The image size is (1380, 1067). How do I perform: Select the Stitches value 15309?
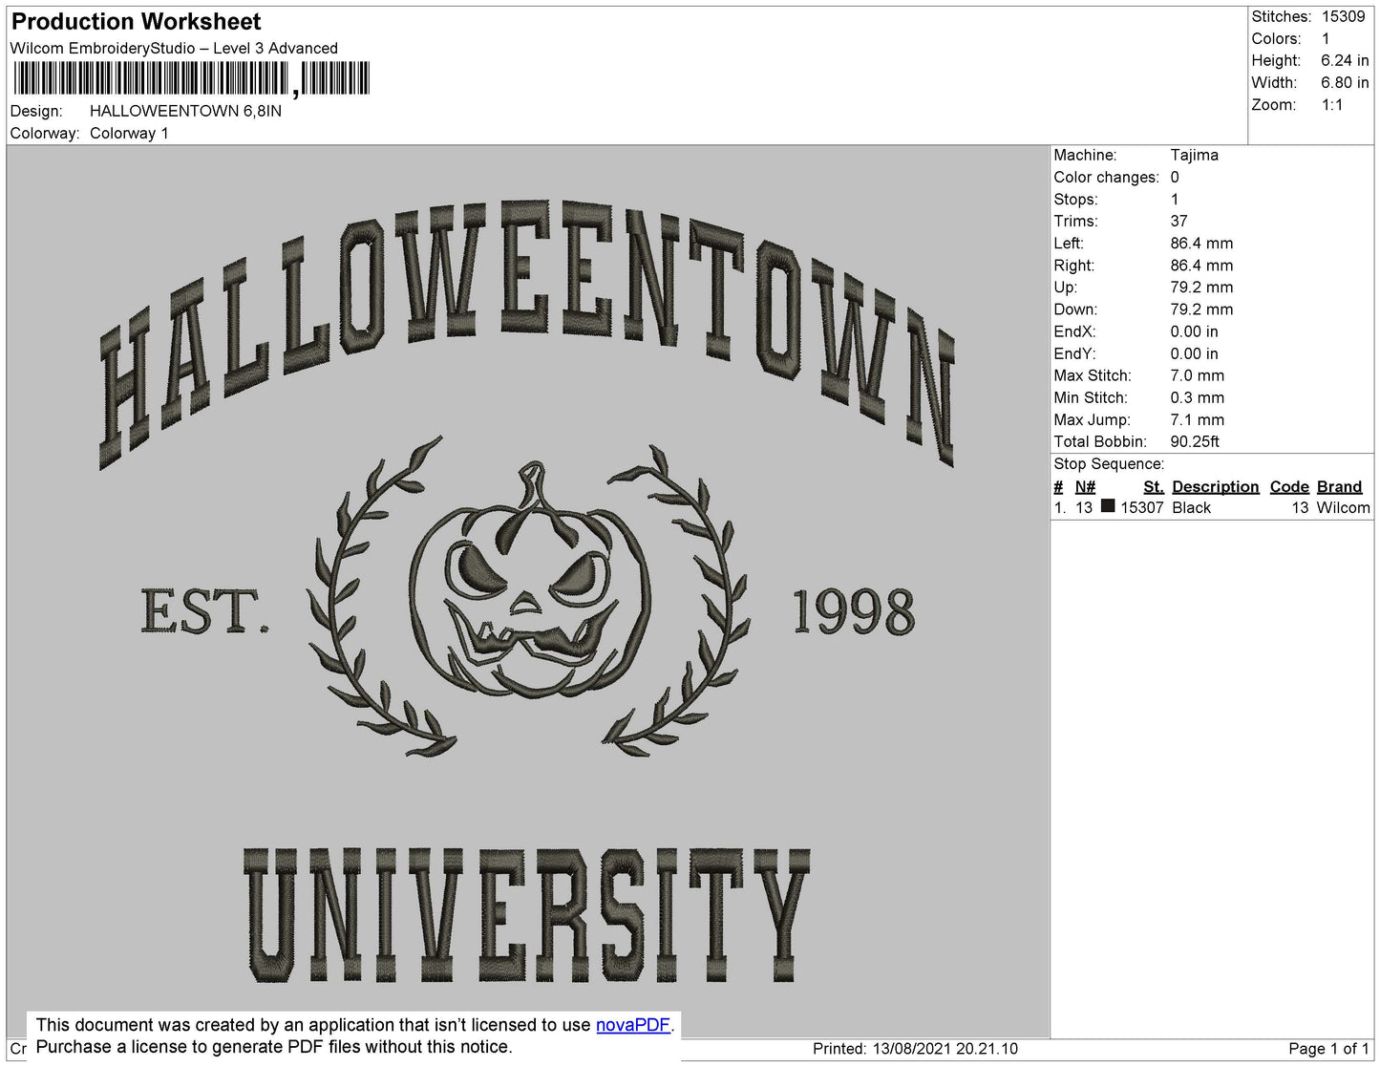tap(1343, 17)
